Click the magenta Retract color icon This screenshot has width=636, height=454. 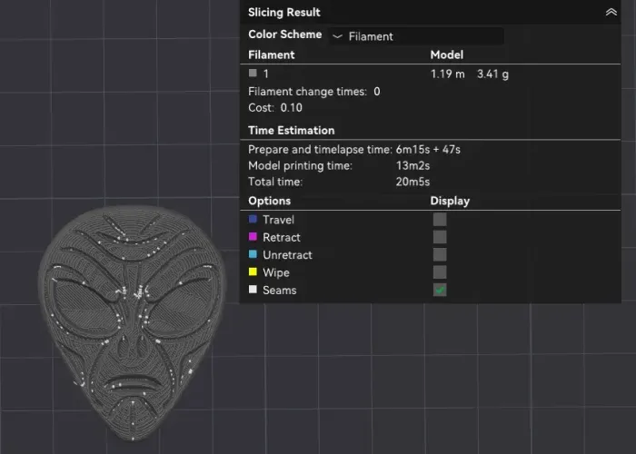[253, 237]
